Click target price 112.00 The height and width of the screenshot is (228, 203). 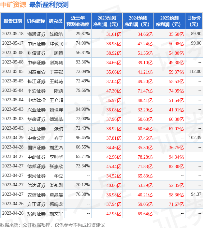(195, 71)
